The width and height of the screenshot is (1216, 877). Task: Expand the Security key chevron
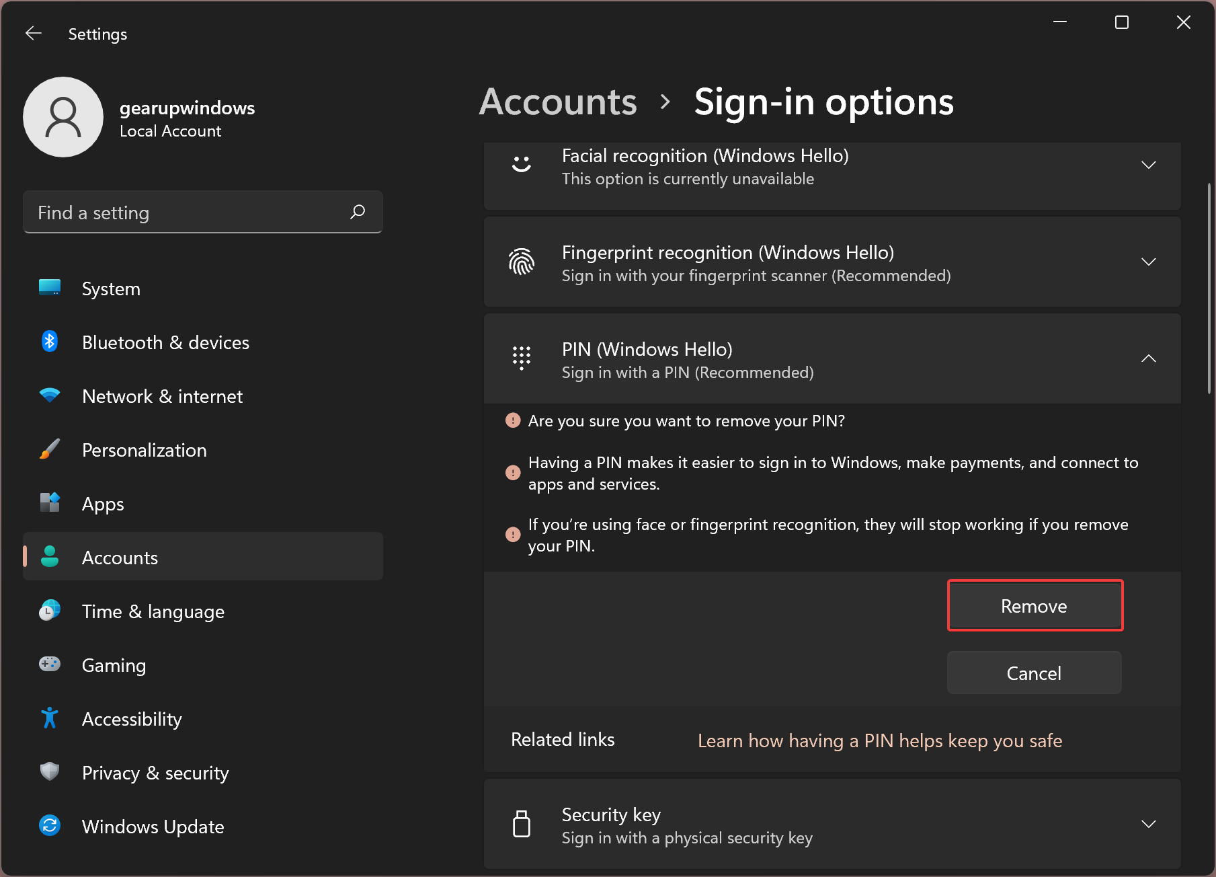[1149, 824]
